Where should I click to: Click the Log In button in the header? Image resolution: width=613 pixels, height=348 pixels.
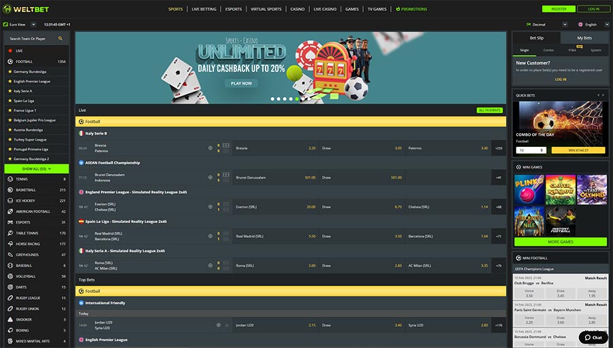593,9
